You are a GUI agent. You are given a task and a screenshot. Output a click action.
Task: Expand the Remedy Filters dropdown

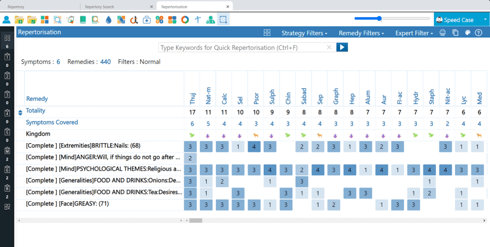pos(361,33)
